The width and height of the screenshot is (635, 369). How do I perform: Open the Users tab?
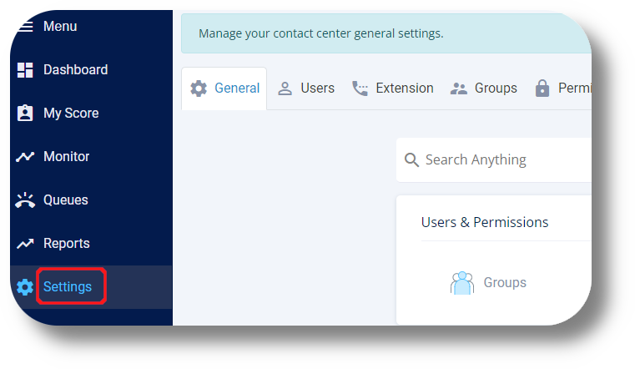click(x=306, y=88)
